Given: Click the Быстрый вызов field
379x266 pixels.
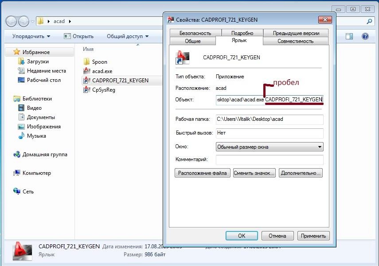Looking at the screenshot, I should 270,133.
